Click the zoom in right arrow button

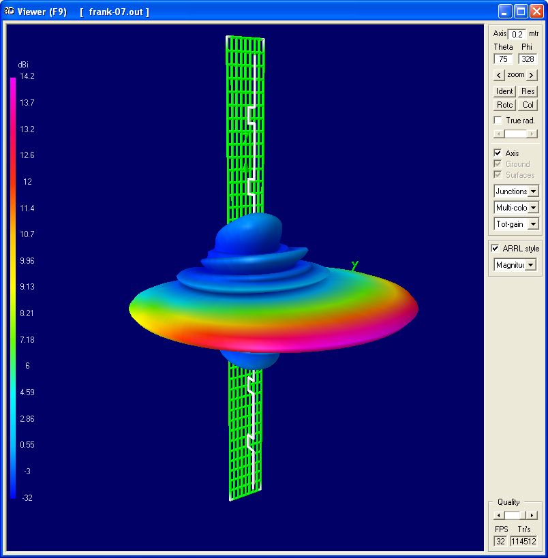(532, 75)
